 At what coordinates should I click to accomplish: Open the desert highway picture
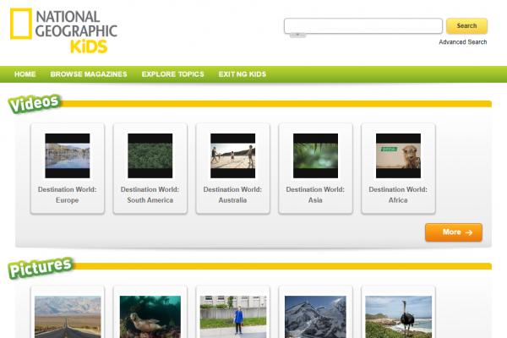(x=68, y=317)
